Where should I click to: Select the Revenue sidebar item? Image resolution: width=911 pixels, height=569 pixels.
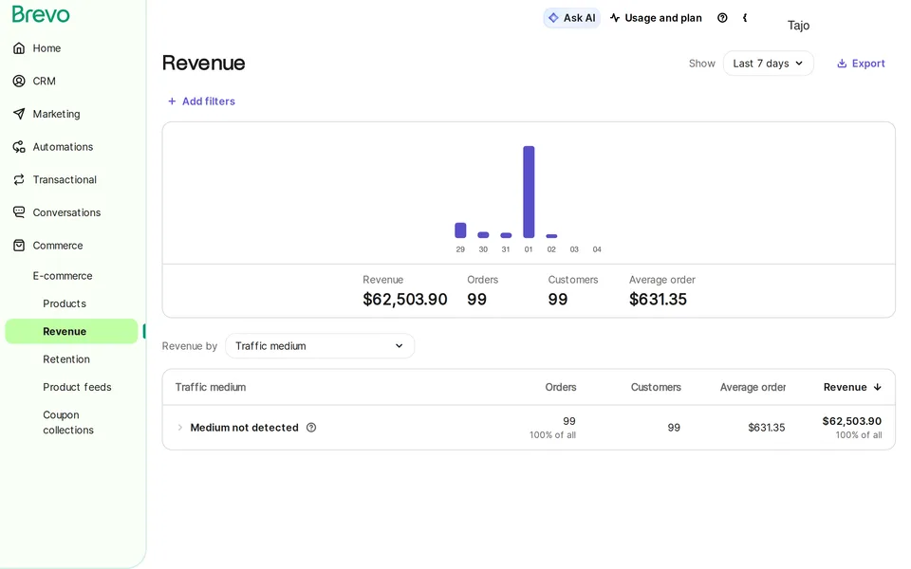[x=71, y=332]
